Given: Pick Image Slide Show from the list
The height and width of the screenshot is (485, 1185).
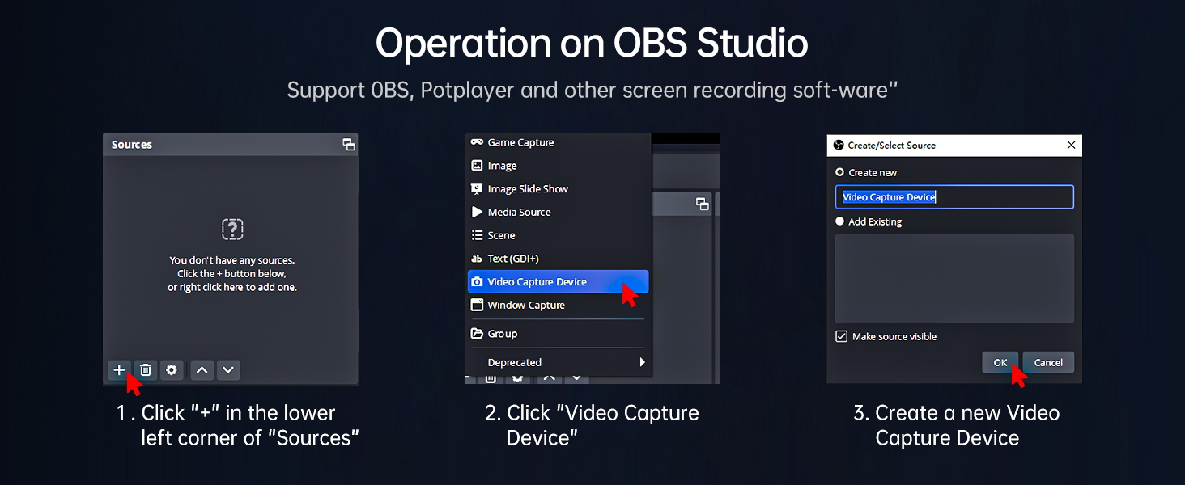Looking at the screenshot, I should (x=528, y=189).
